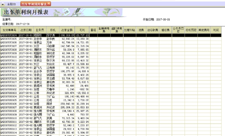Click the 开始日期 value 2017-08-01

click(x=163, y=19)
